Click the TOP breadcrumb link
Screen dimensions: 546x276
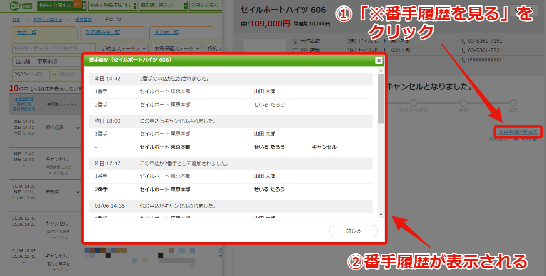pos(16,20)
